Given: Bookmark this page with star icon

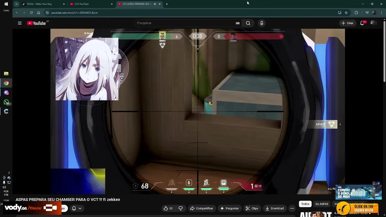Looking at the screenshot, I should coord(346,13).
